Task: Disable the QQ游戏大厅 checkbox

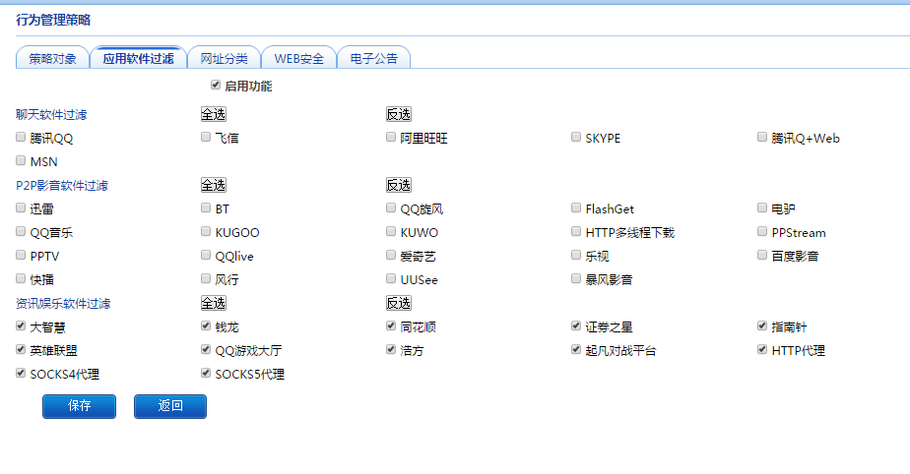Action: coord(206,349)
